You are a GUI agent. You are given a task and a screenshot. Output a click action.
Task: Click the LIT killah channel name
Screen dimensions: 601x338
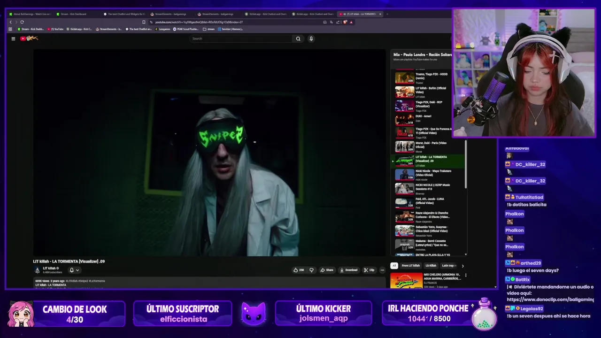(49, 269)
